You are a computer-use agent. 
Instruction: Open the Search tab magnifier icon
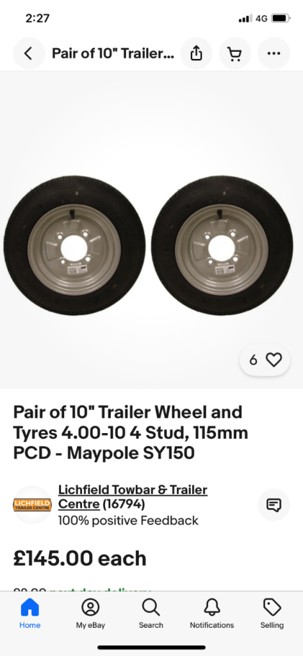click(151, 614)
